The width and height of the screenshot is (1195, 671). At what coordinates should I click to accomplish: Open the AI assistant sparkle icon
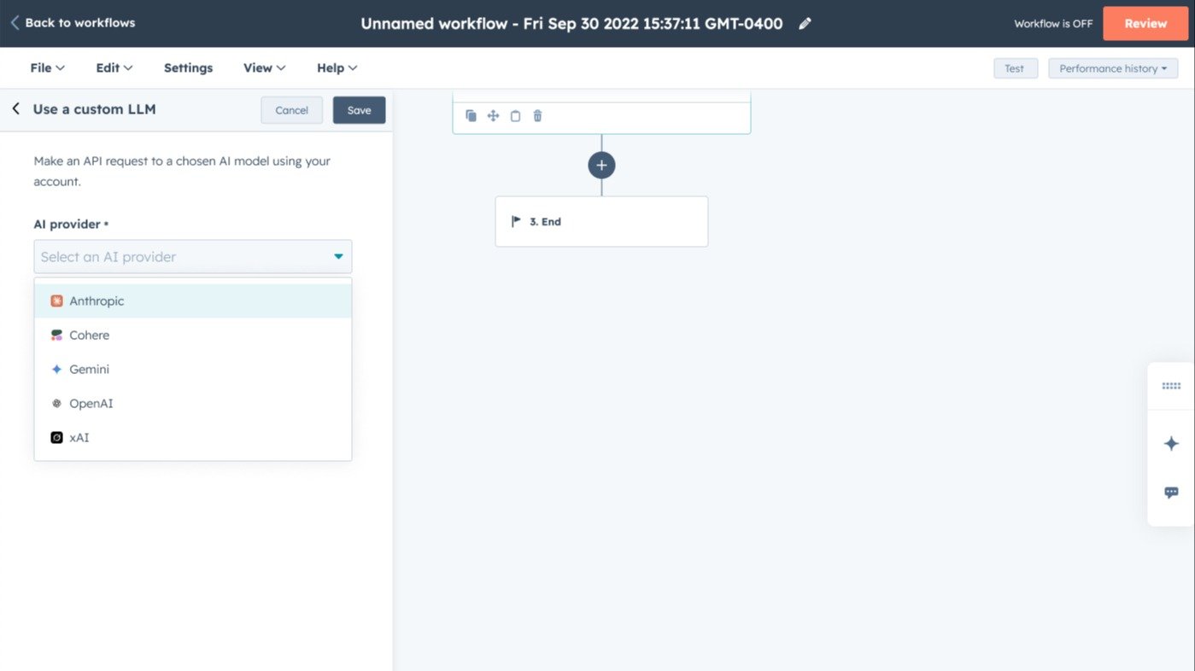point(1171,443)
